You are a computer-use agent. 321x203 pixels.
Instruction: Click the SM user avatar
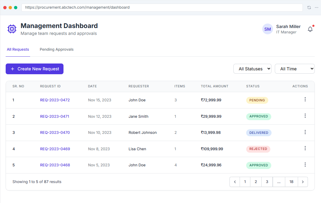tap(268, 29)
